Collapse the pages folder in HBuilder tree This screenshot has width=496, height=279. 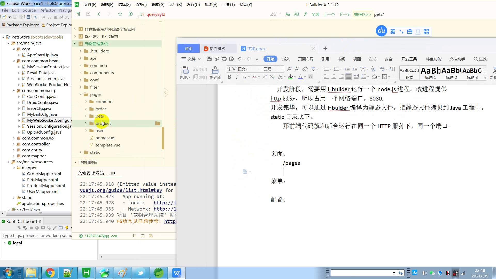click(81, 94)
